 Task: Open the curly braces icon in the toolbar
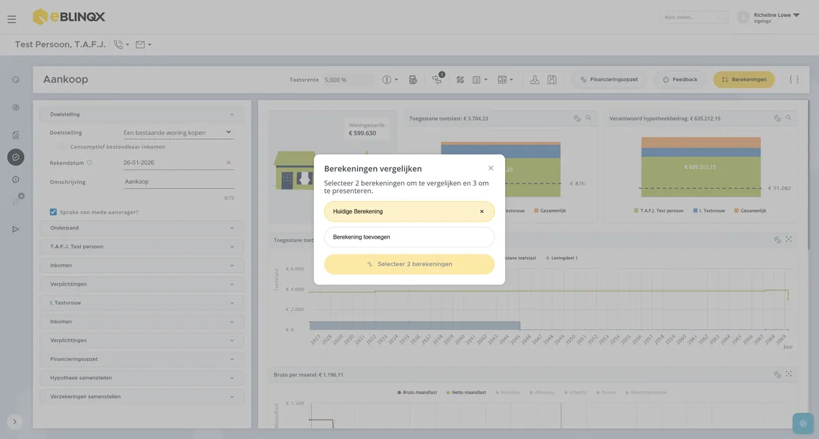click(x=794, y=80)
